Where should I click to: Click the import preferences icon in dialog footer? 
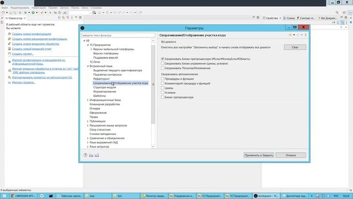click(91, 155)
